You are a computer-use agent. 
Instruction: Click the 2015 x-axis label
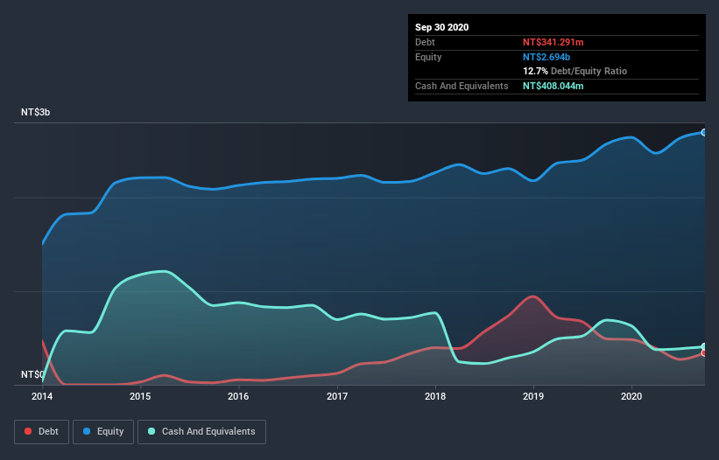pyautogui.click(x=140, y=396)
